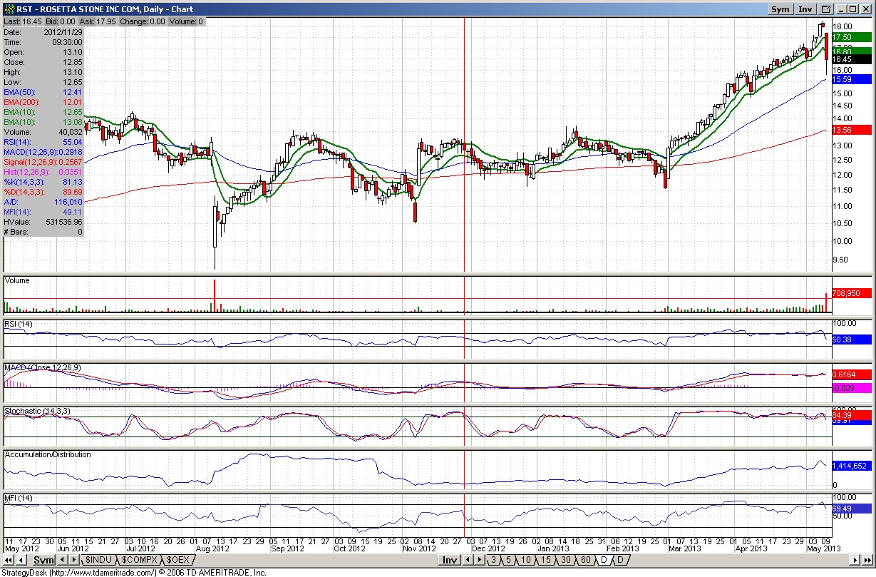
Task: Click the 15.59 blue EMA price label
Action: click(x=852, y=80)
